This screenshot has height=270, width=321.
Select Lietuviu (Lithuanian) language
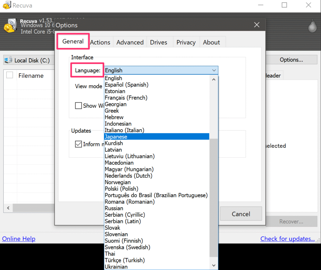click(x=157, y=156)
